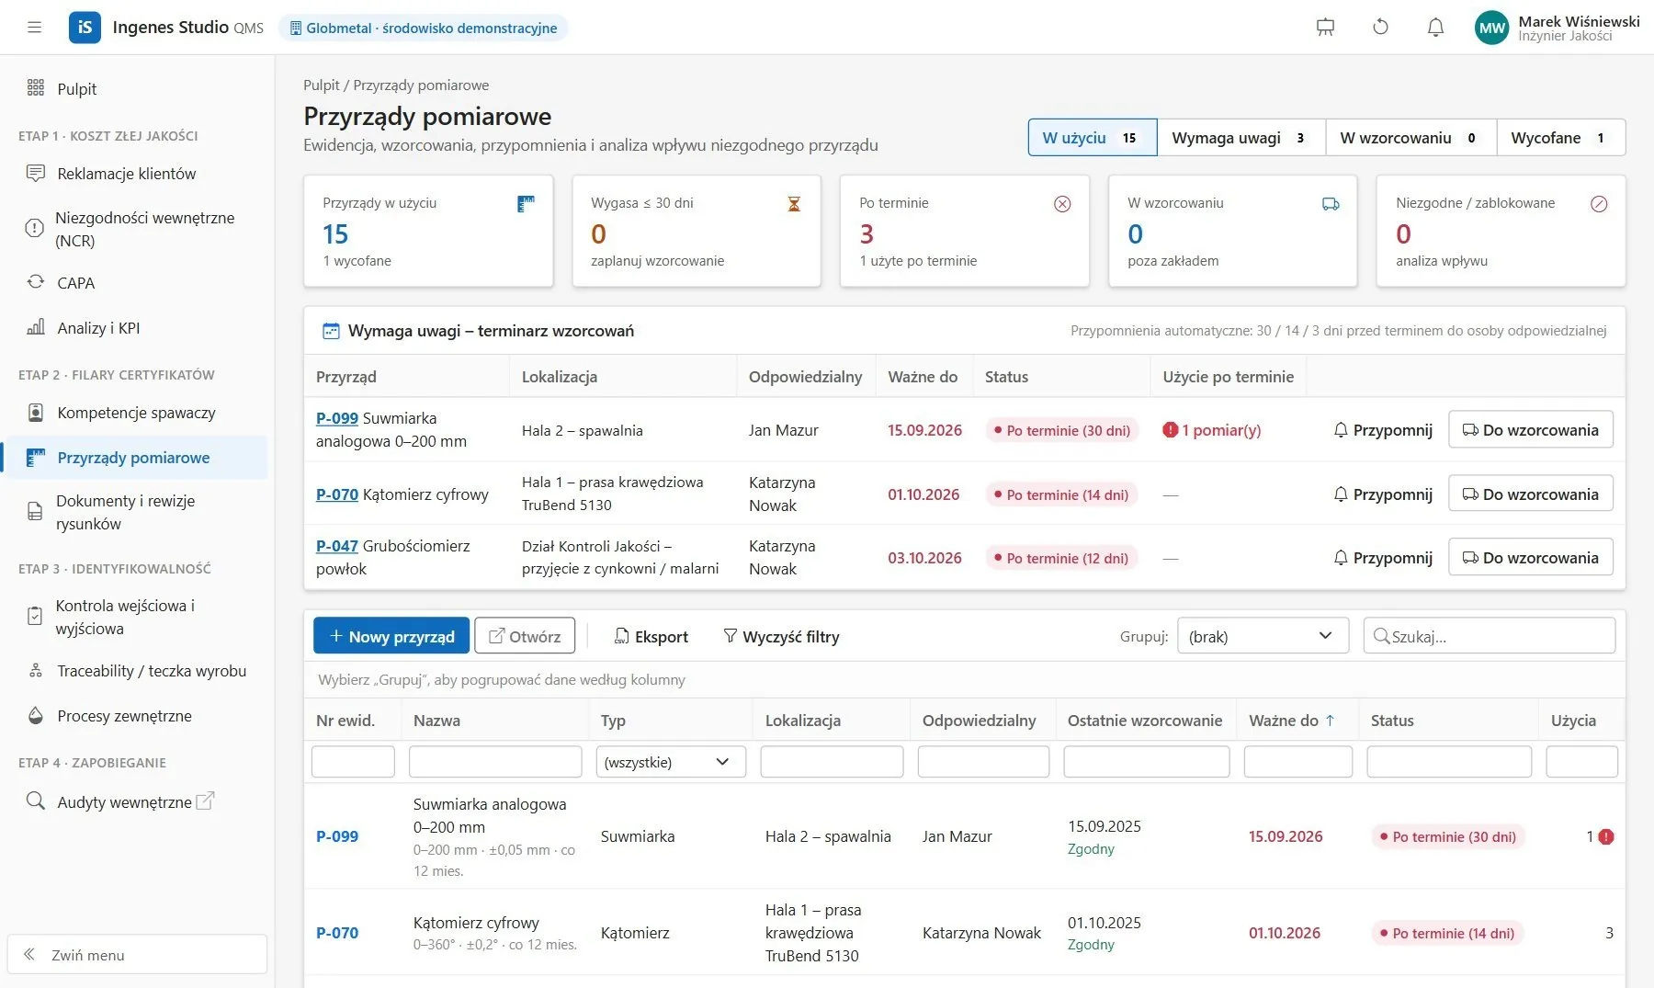Click Przypomnij for P-047 row
Image resolution: width=1654 pixels, height=988 pixels.
point(1383,558)
